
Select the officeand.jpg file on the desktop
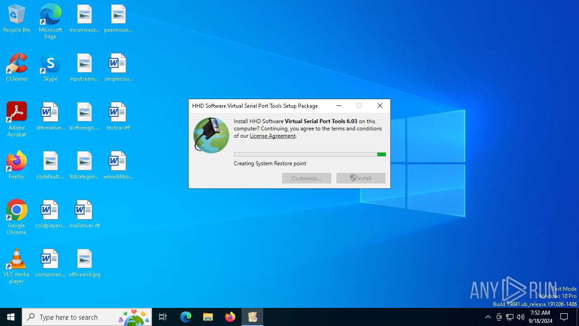point(85,264)
